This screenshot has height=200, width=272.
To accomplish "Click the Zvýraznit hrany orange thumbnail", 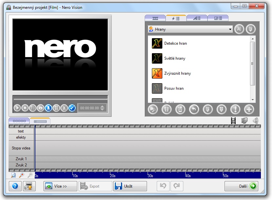I will [157, 73].
